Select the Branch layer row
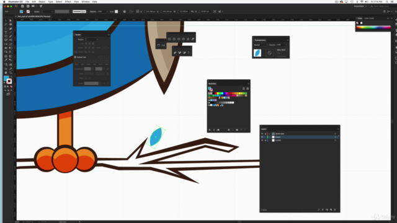 300,137
